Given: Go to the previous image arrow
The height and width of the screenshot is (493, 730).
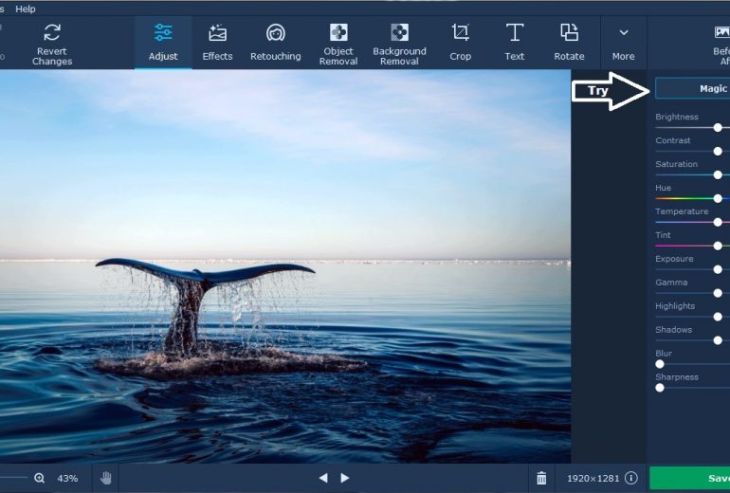Looking at the screenshot, I should tap(323, 479).
